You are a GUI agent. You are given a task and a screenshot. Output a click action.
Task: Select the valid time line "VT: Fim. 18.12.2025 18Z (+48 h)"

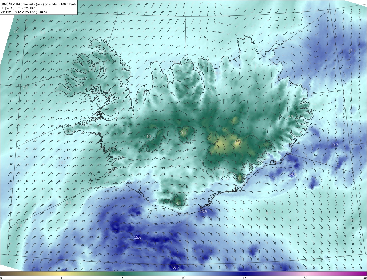[x=24, y=12]
